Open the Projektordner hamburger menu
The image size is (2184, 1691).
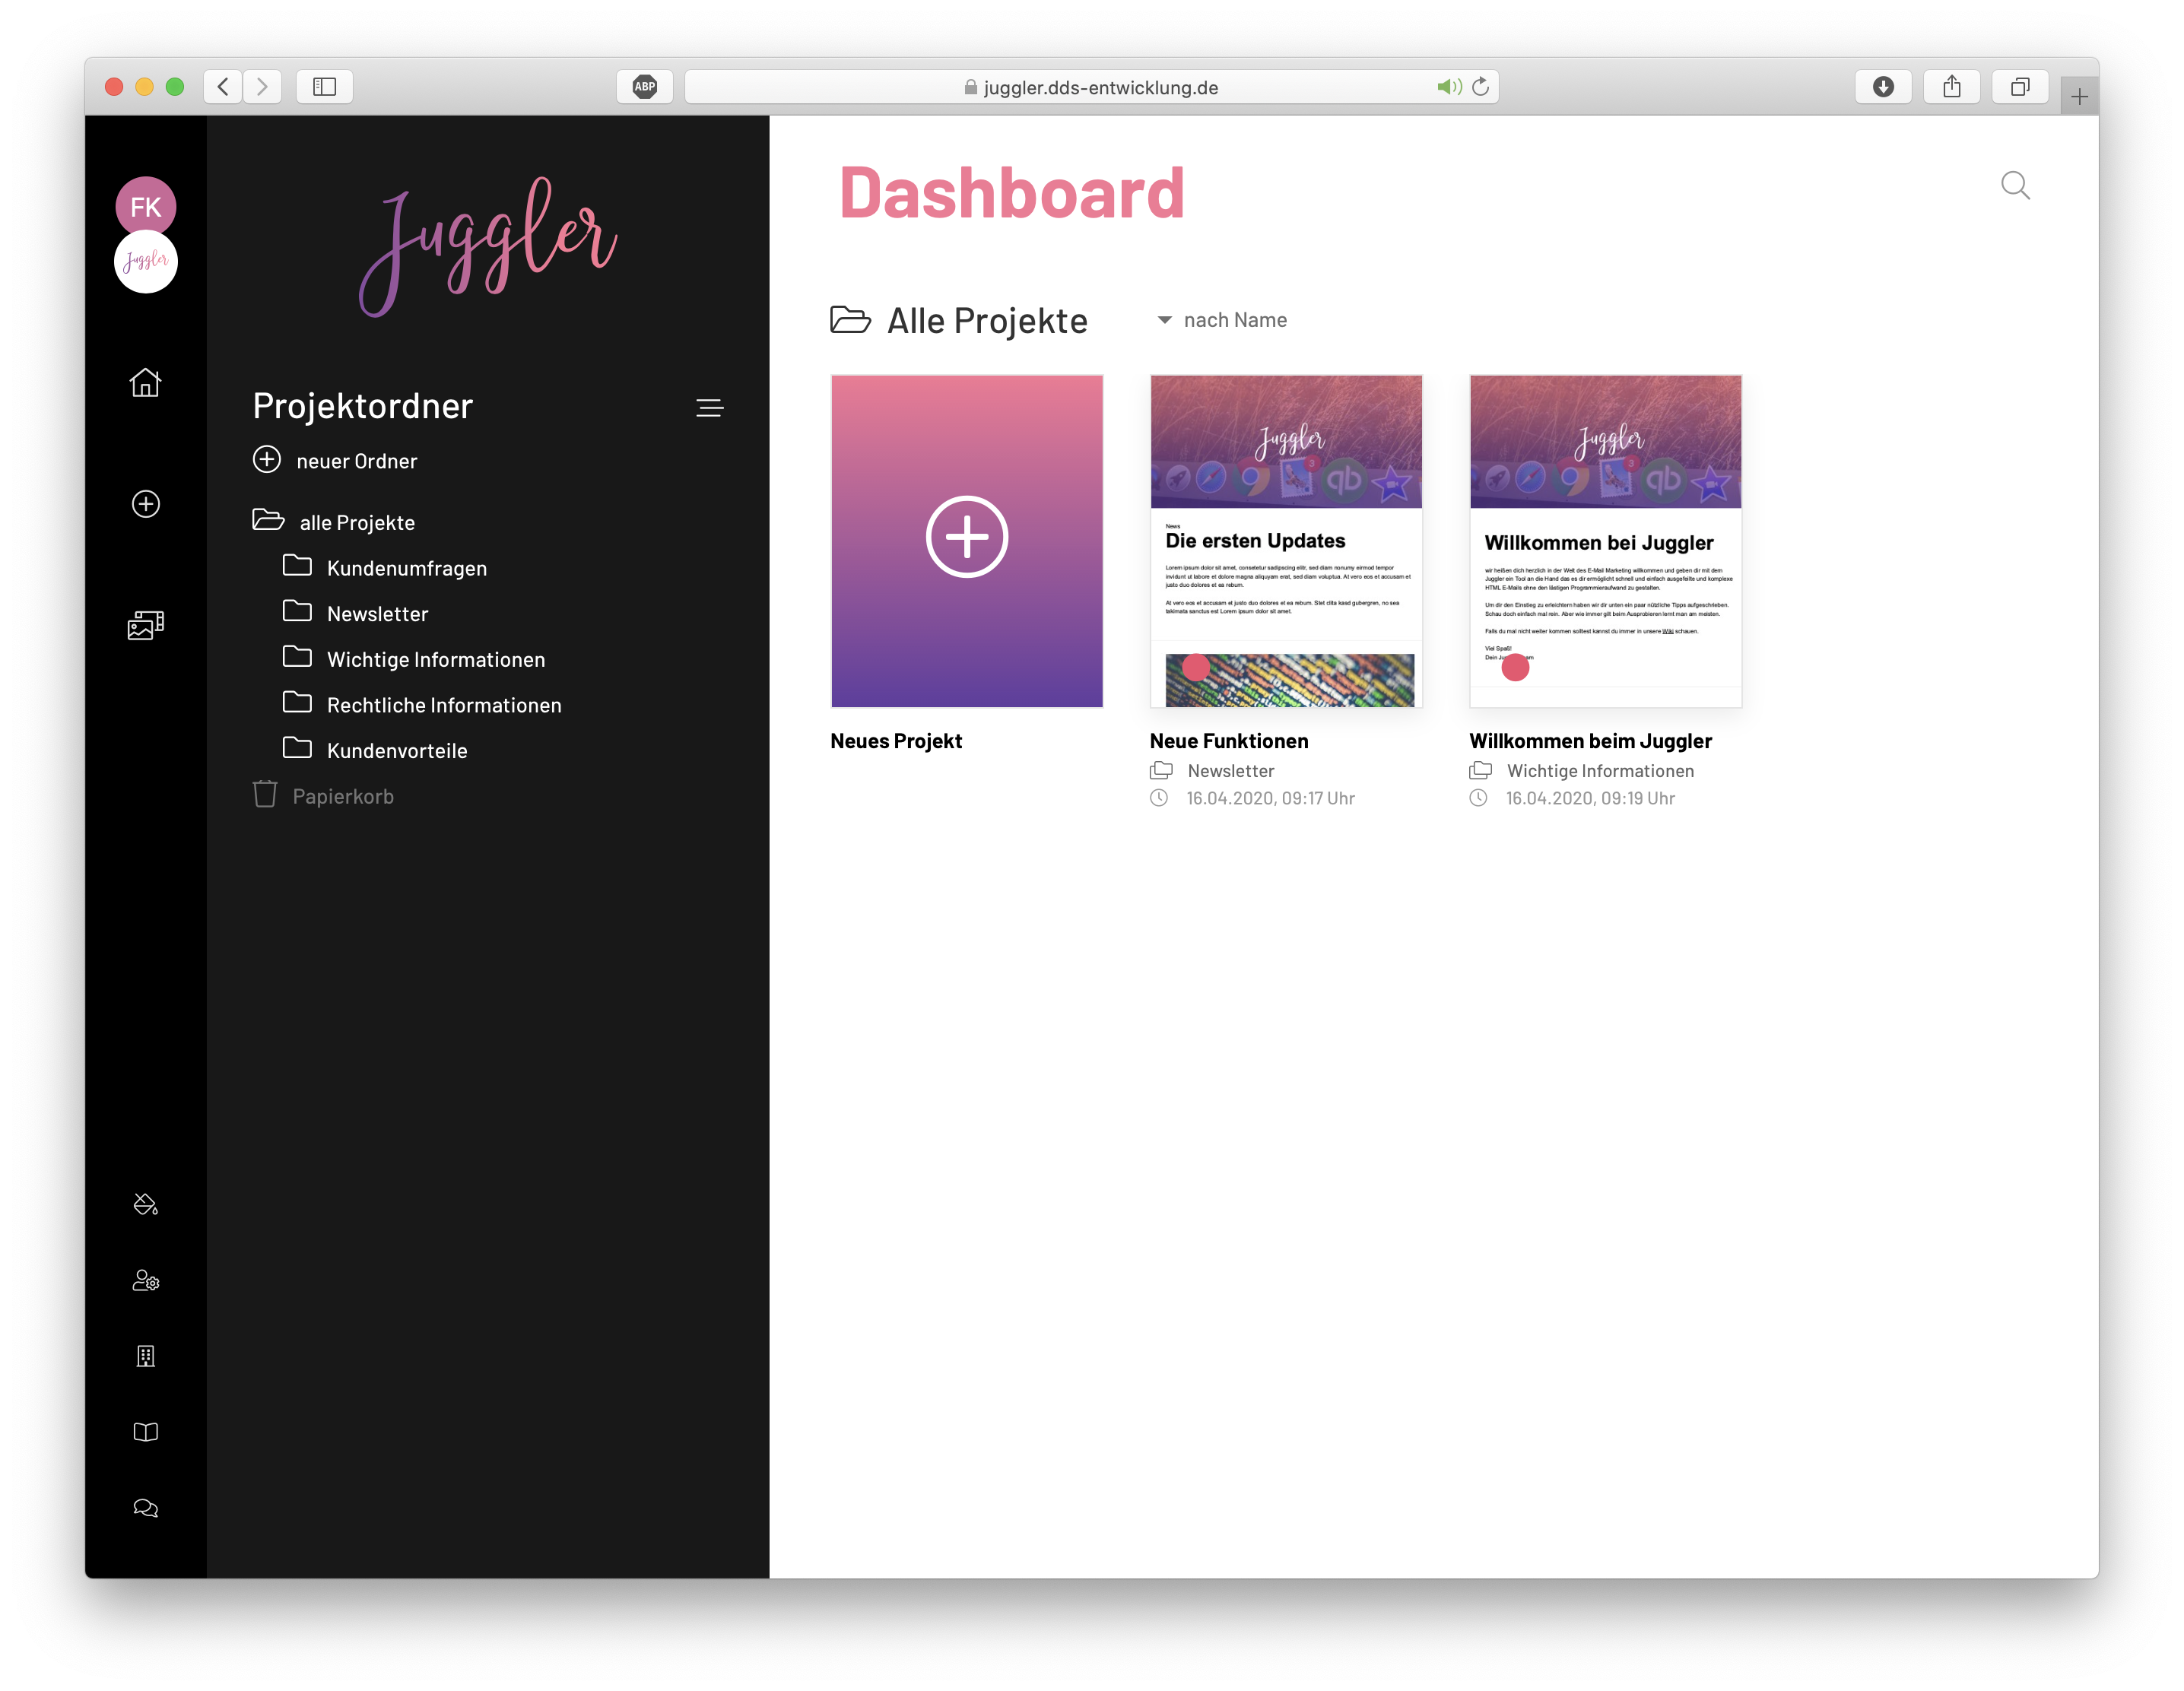[x=709, y=408]
